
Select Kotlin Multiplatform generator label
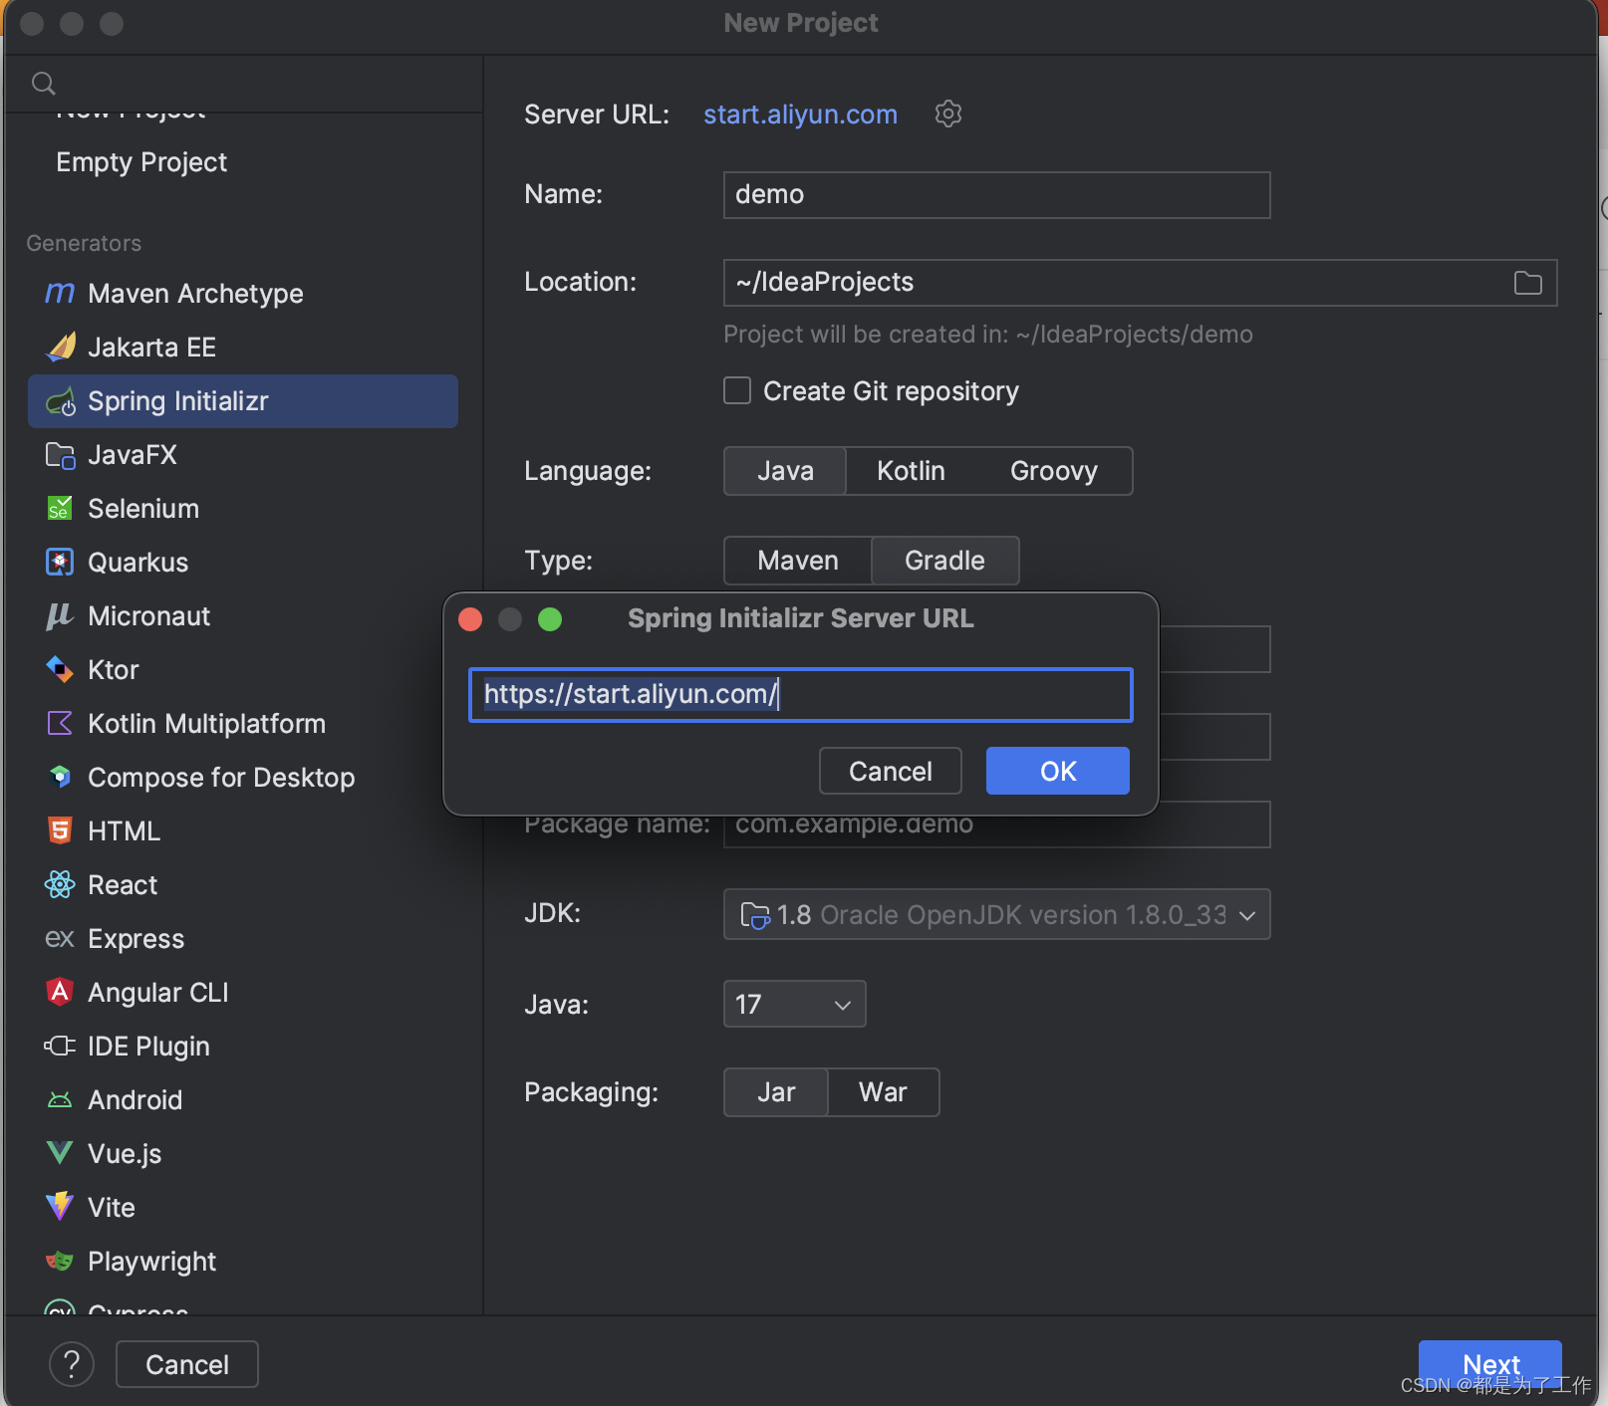[206, 724]
